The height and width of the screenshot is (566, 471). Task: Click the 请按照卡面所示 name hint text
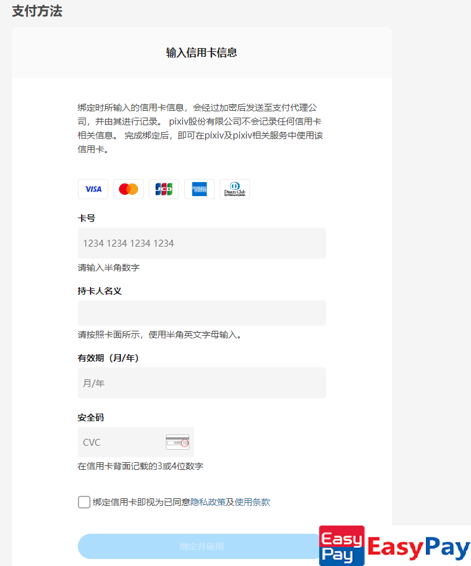point(160,335)
